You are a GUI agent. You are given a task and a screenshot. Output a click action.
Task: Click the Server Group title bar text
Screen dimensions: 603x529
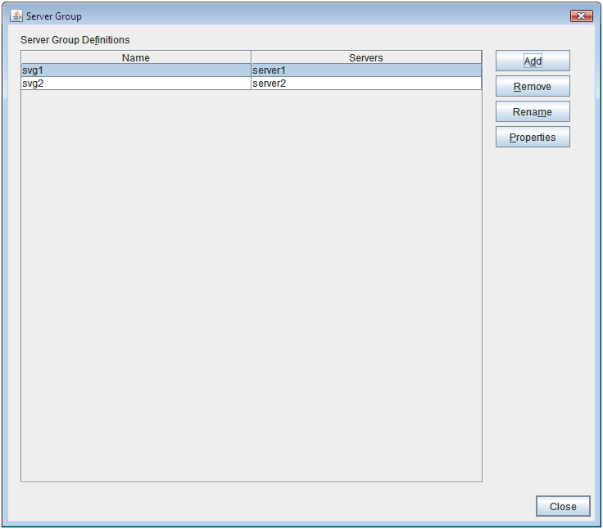(54, 16)
